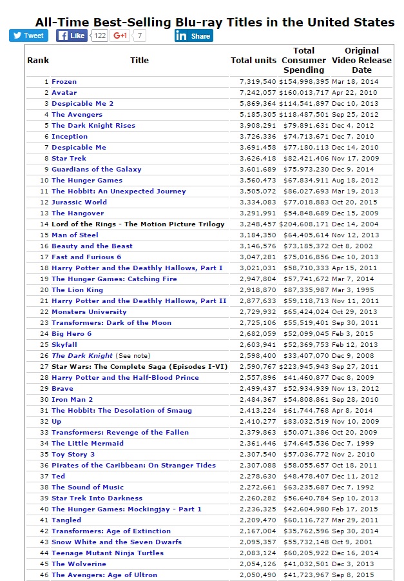Open The Dark Knight Rises link
Viewport: 404px width, 581px height.
click(x=93, y=125)
